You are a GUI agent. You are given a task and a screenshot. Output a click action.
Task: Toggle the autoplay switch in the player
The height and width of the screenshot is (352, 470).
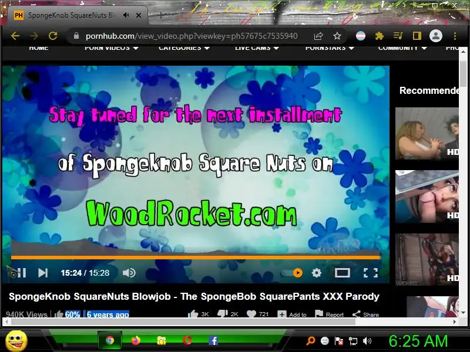pos(292,273)
